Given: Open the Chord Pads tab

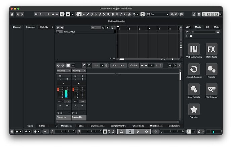Looking at the screenshot, I should tap(138, 126).
